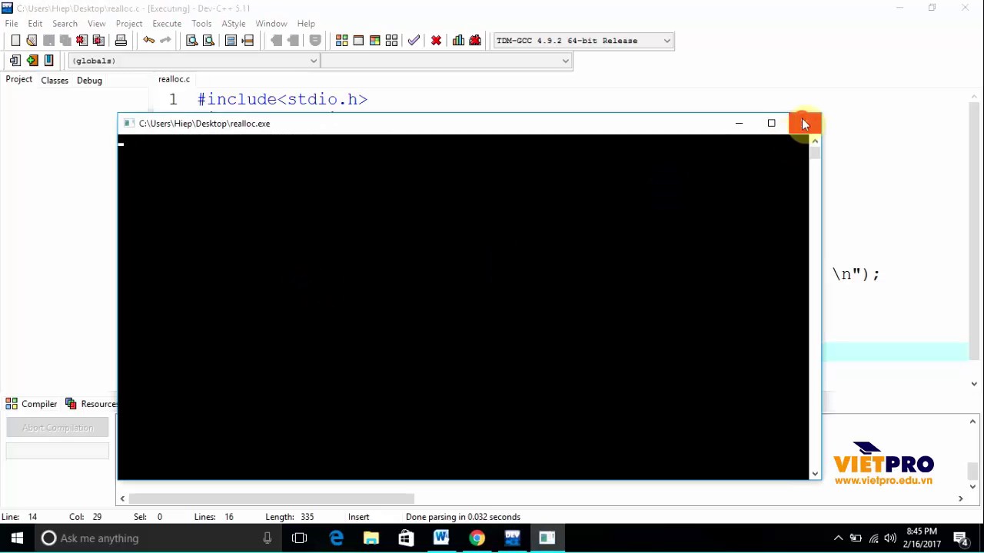Image resolution: width=984 pixels, height=553 pixels.
Task: Click the Redo arrow icon
Action: [x=165, y=41]
